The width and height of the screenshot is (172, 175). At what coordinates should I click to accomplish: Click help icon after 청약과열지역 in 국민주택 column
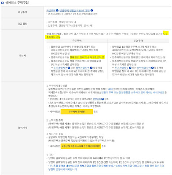click(91, 68)
